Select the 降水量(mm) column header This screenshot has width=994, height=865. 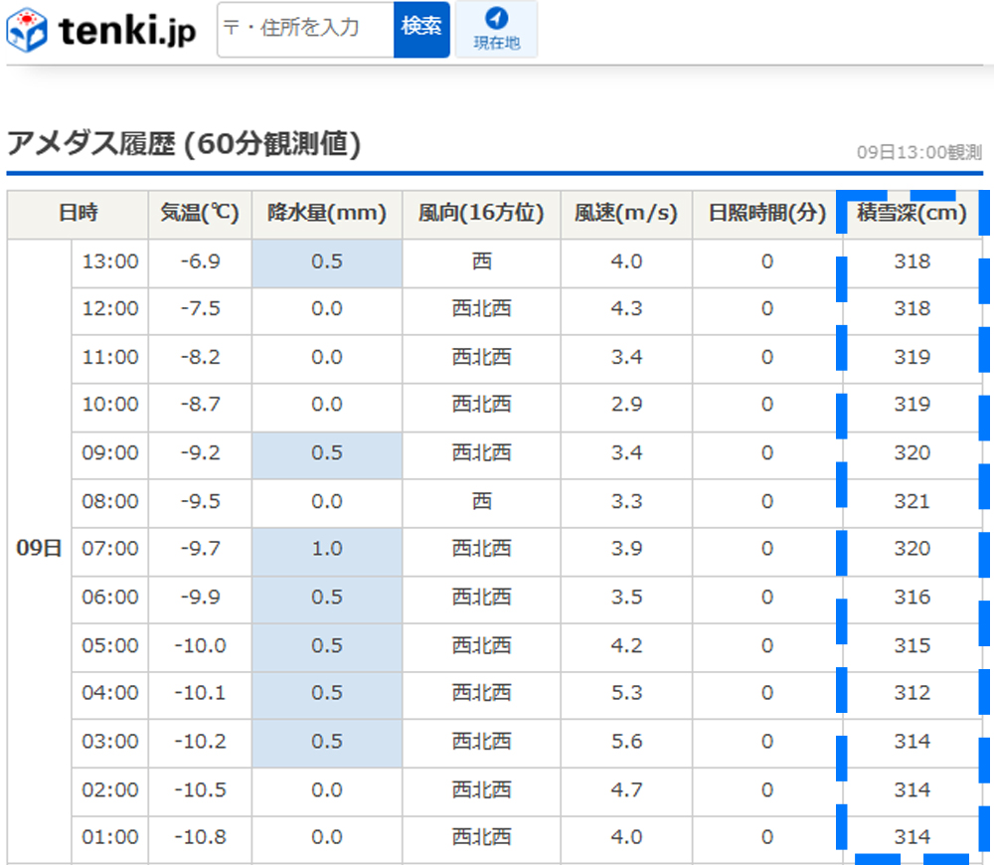pos(327,214)
